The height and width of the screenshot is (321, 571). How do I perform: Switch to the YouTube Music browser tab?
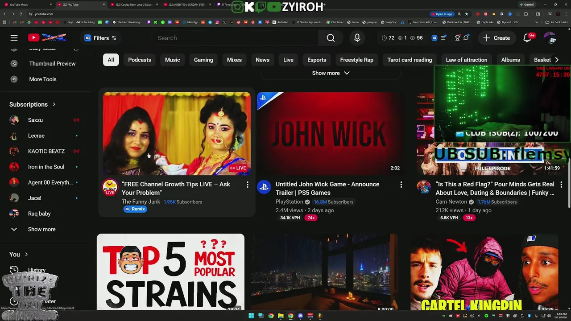[x=27, y=4]
